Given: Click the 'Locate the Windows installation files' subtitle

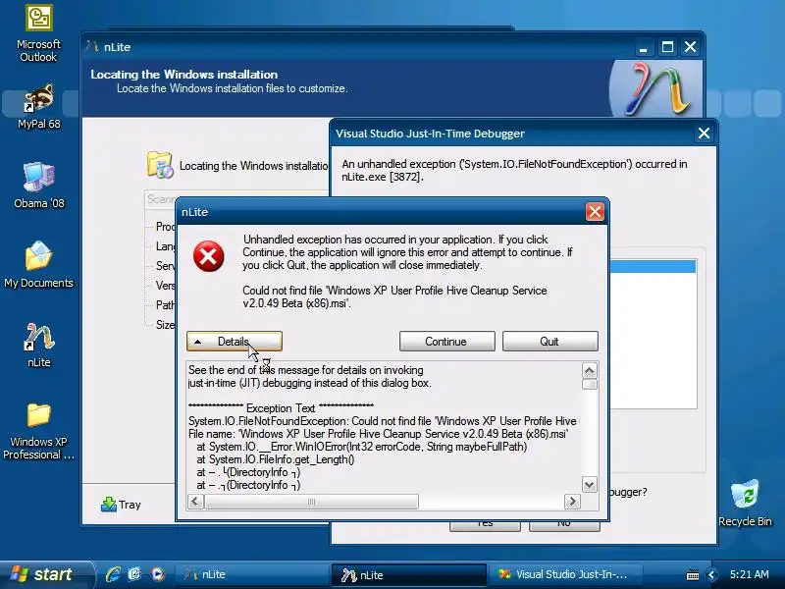Looking at the screenshot, I should (x=233, y=88).
